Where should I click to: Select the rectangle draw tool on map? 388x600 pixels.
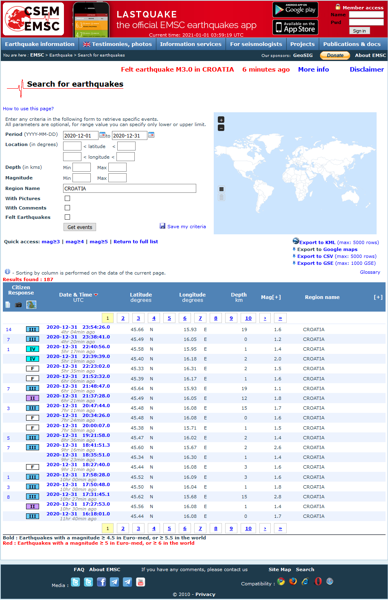(x=221, y=189)
